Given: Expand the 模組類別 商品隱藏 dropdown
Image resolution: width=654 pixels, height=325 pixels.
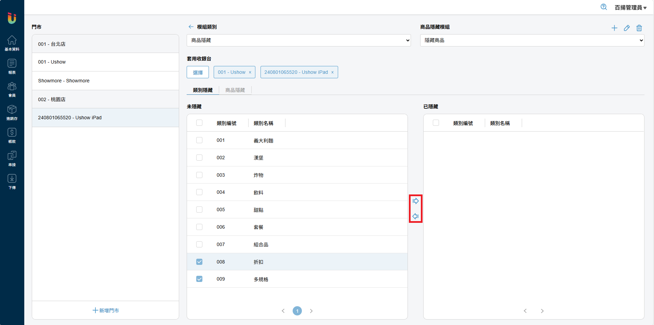Looking at the screenshot, I should (298, 40).
